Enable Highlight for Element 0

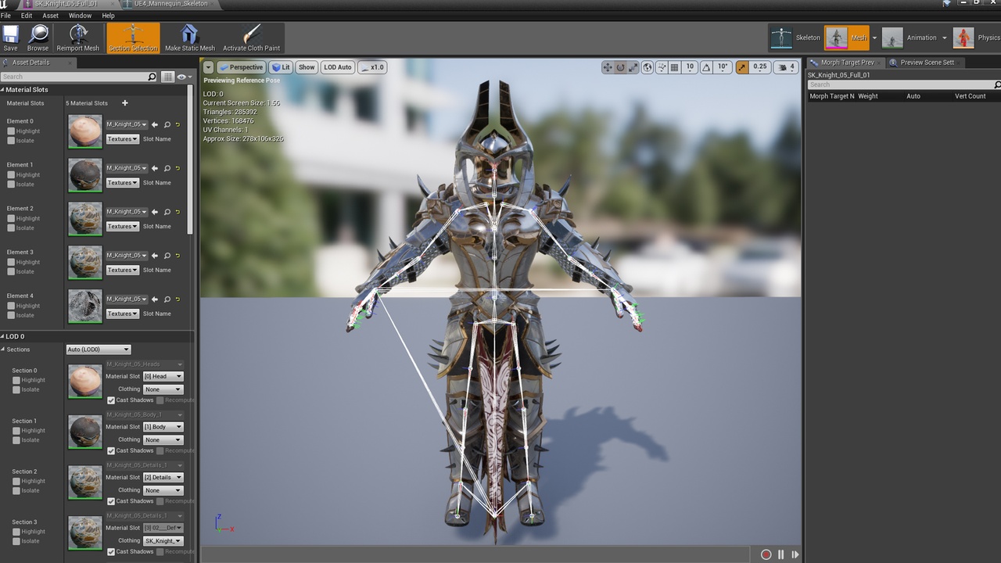coord(11,131)
